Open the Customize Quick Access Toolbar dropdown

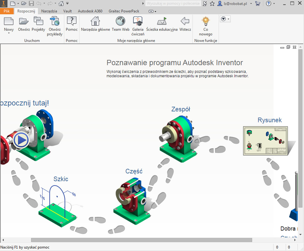click(67, 3)
